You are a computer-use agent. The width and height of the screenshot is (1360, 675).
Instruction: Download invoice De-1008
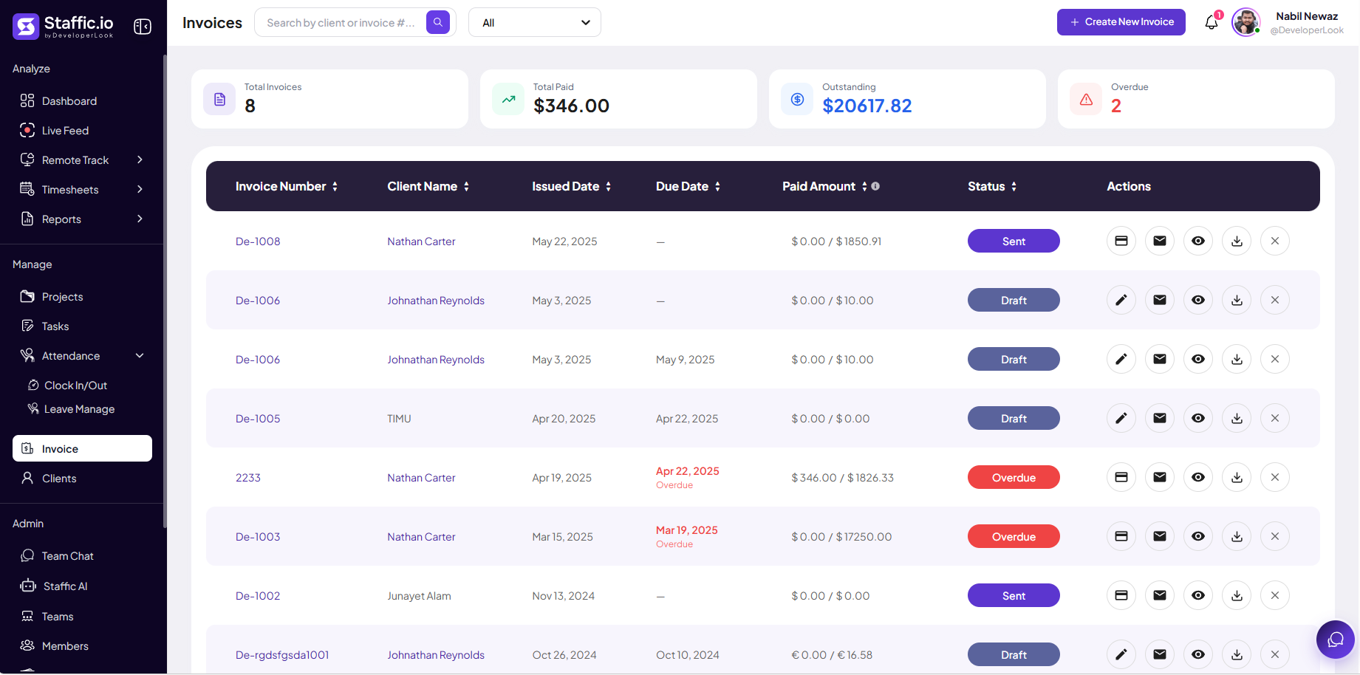pos(1237,241)
